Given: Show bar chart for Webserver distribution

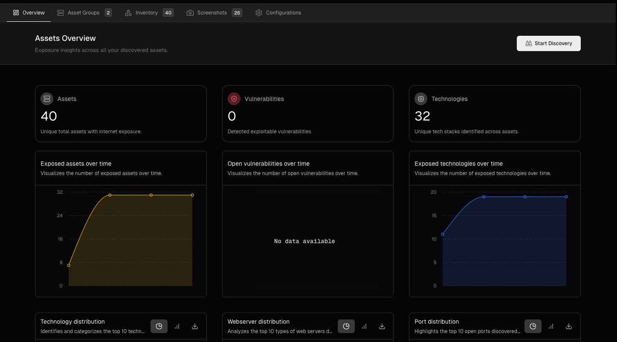Looking at the screenshot, I should 364,326.
